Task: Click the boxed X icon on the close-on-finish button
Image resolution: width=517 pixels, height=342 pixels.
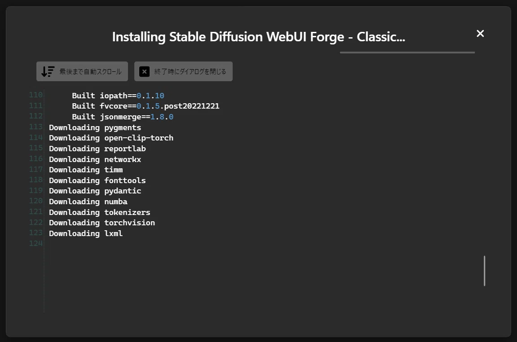Action: (145, 71)
